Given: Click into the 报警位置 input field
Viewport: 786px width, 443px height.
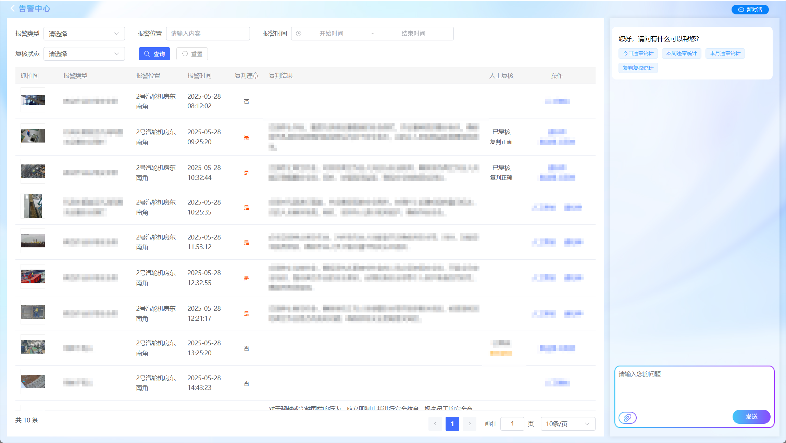Looking at the screenshot, I should 208,34.
